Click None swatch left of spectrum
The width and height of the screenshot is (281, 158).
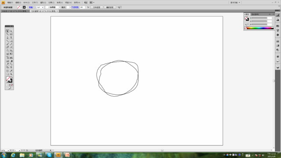point(245,28)
